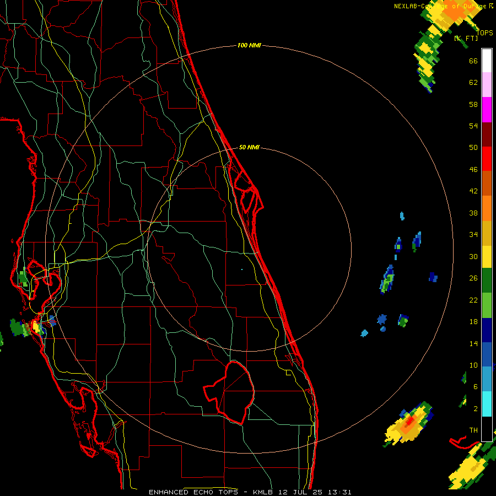Click the legend value "26"

coord(473,278)
